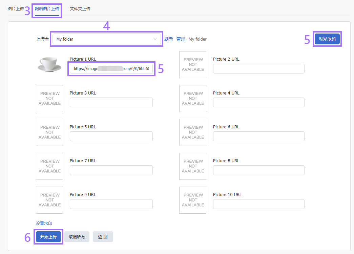Image resolution: width=354 pixels, height=254 pixels.
Task: Focus the Picture 1 URL field
Action: point(111,69)
